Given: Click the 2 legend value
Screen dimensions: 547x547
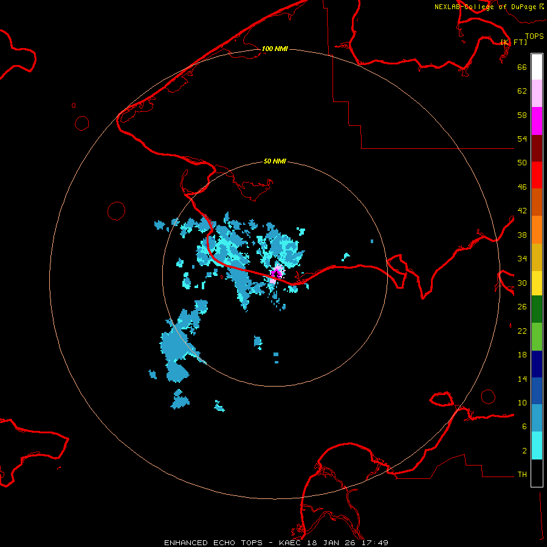Looking at the screenshot, I should tap(524, 451).
